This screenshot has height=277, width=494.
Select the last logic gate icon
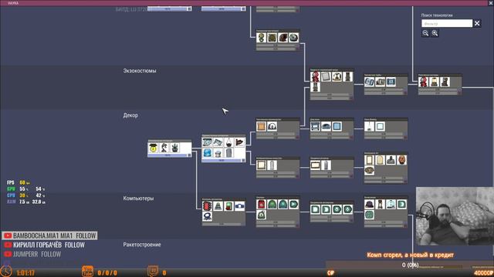click(347, 209)
